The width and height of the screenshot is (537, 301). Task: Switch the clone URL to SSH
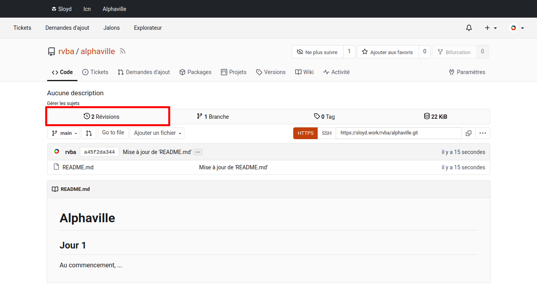tap(327, 133)
